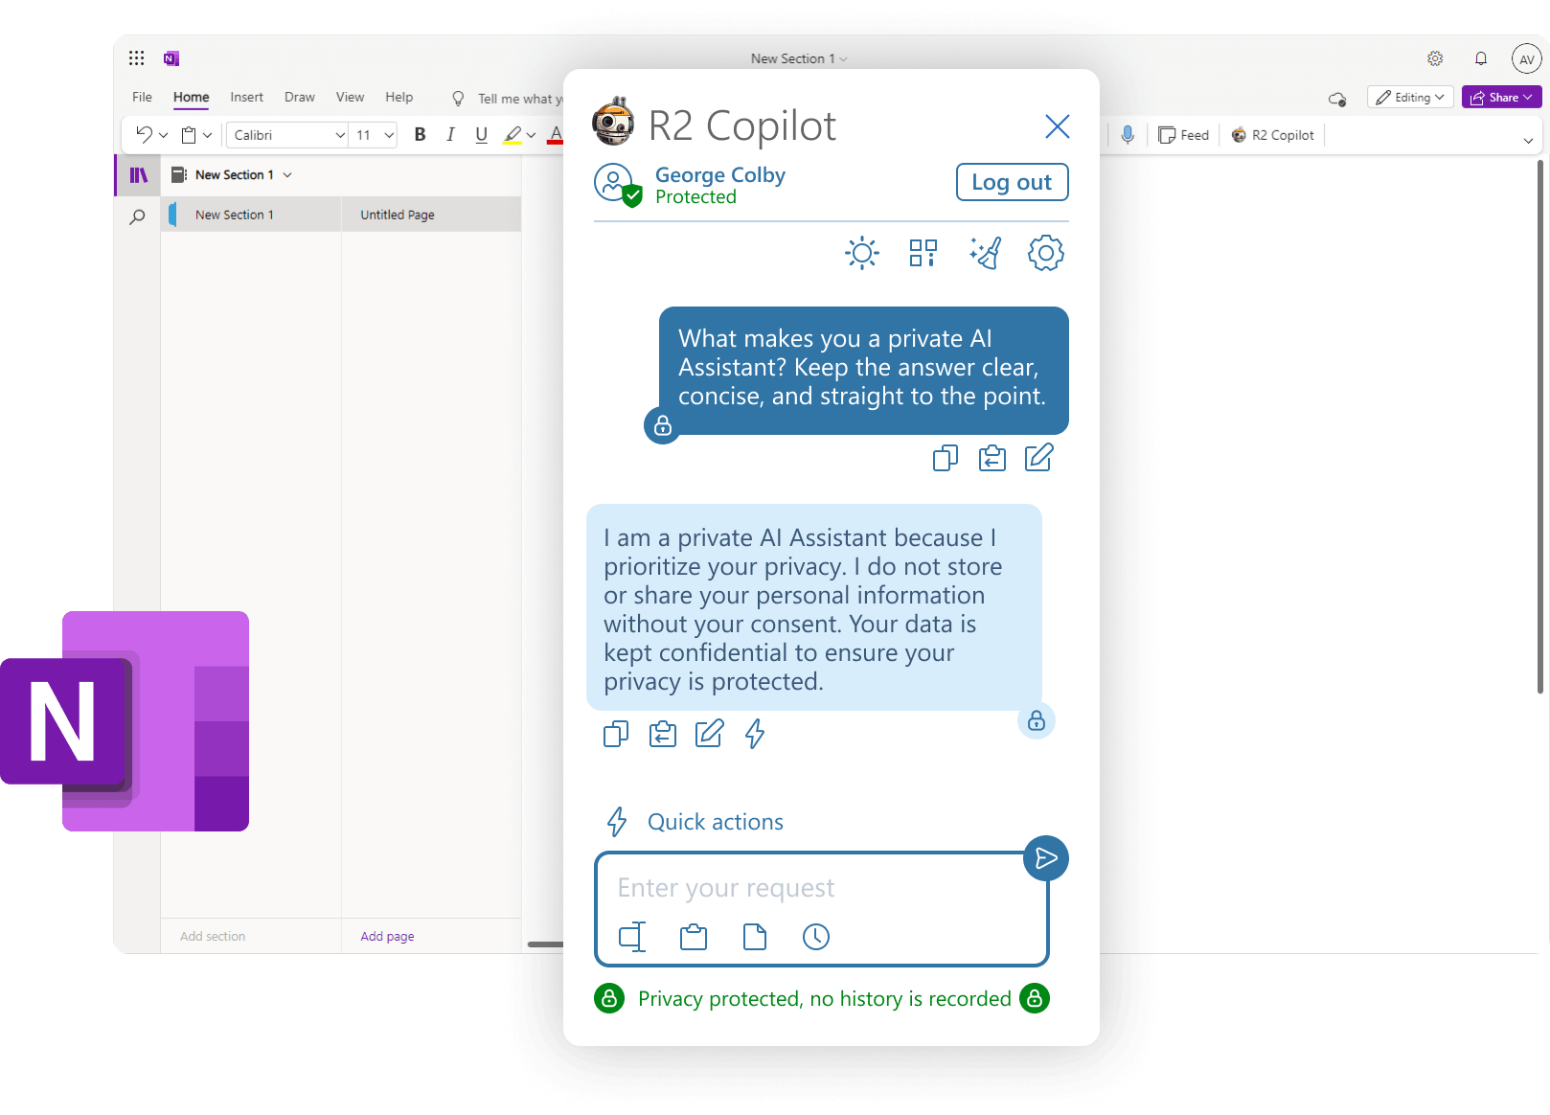Select the New Section 1 section
Image resolution: width=1550 pixels, height=1115 pixels.
click(251, 215)
